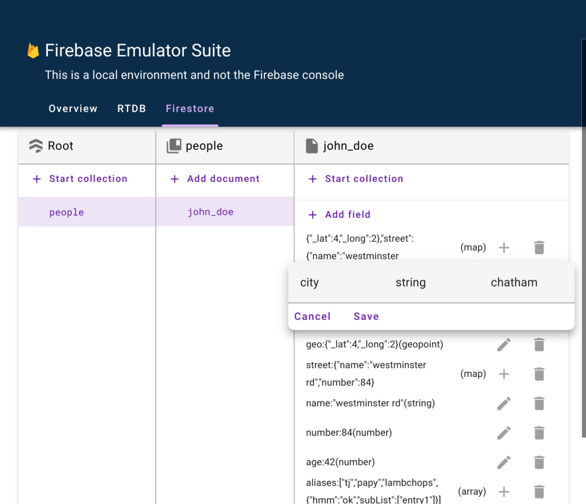Cancel the field edit

pos(313,316)
